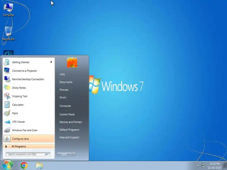Open the shutdown options arrow beside Lock
This screenshot has width=227, height=170.
(x=73, y=154)
